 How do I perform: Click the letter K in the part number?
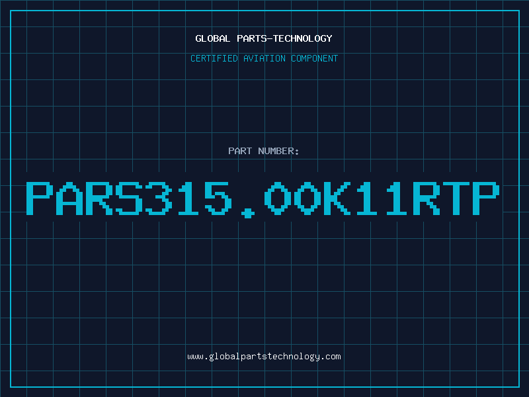pos(337,198)
